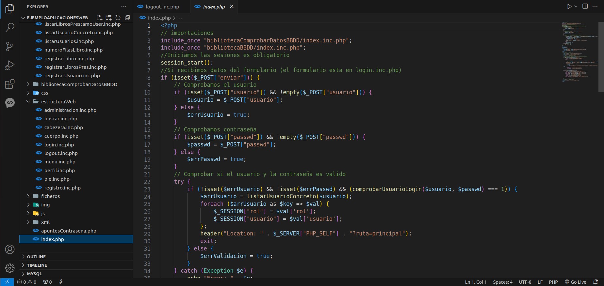Open registrarLibrosPres.inc.php file
This screenshot has width=604, height=286.
(x=76, y=67)
